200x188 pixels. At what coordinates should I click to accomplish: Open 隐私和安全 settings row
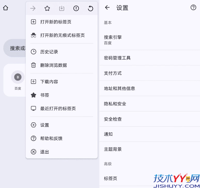150,104
